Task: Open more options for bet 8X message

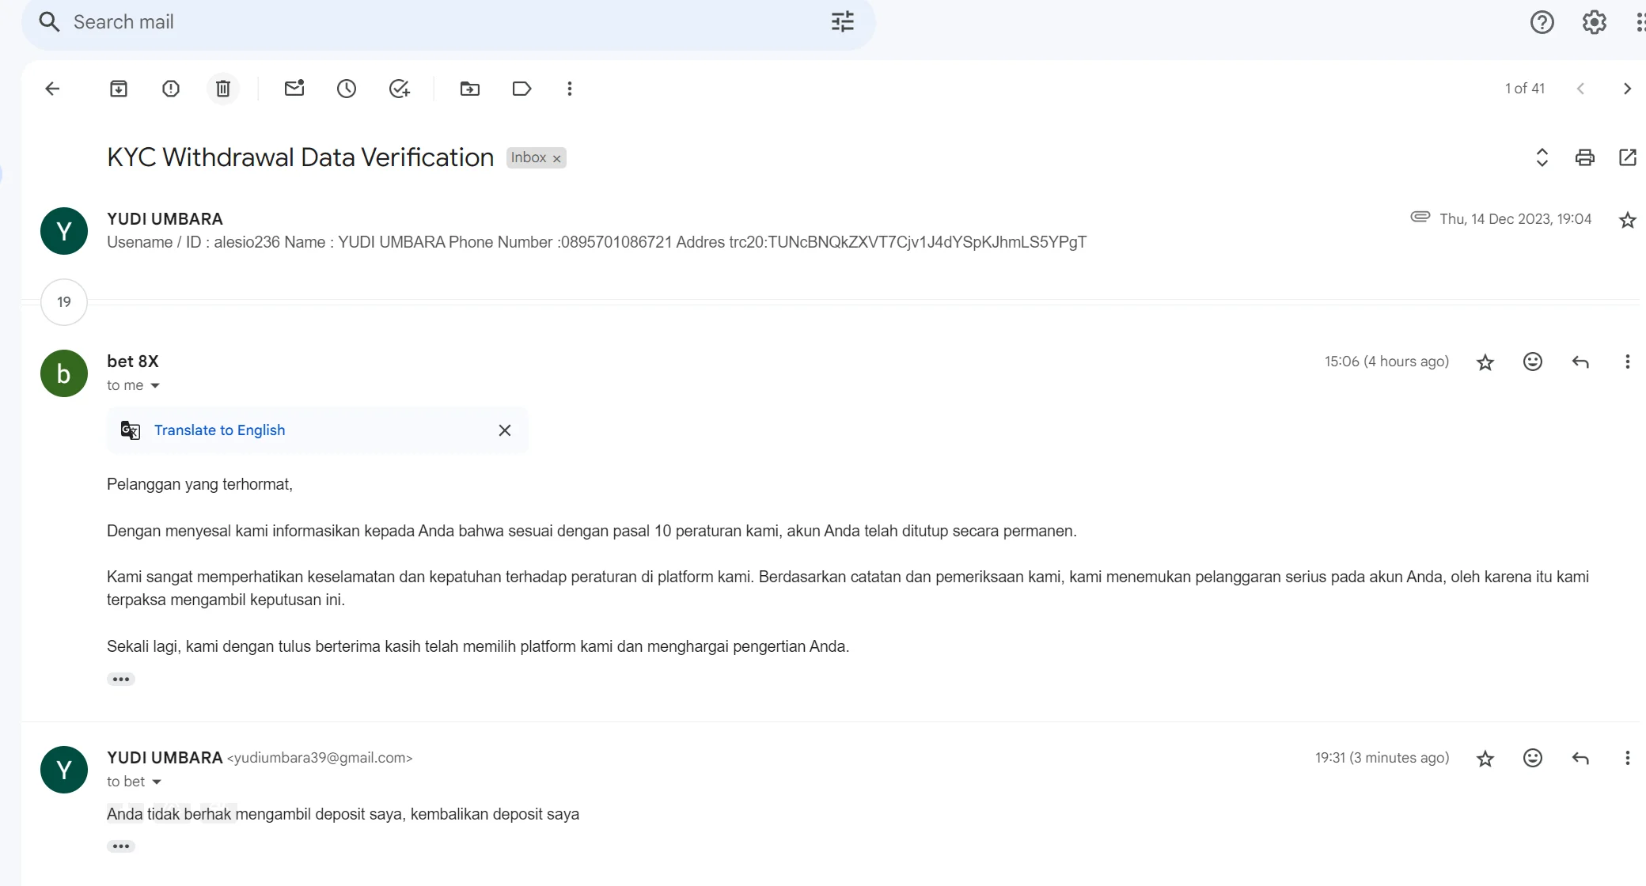Action: point(1628,362)
